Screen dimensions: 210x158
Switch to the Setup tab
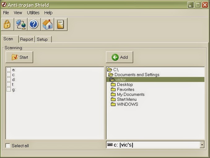pyautogui.click(x=43, y=39)
